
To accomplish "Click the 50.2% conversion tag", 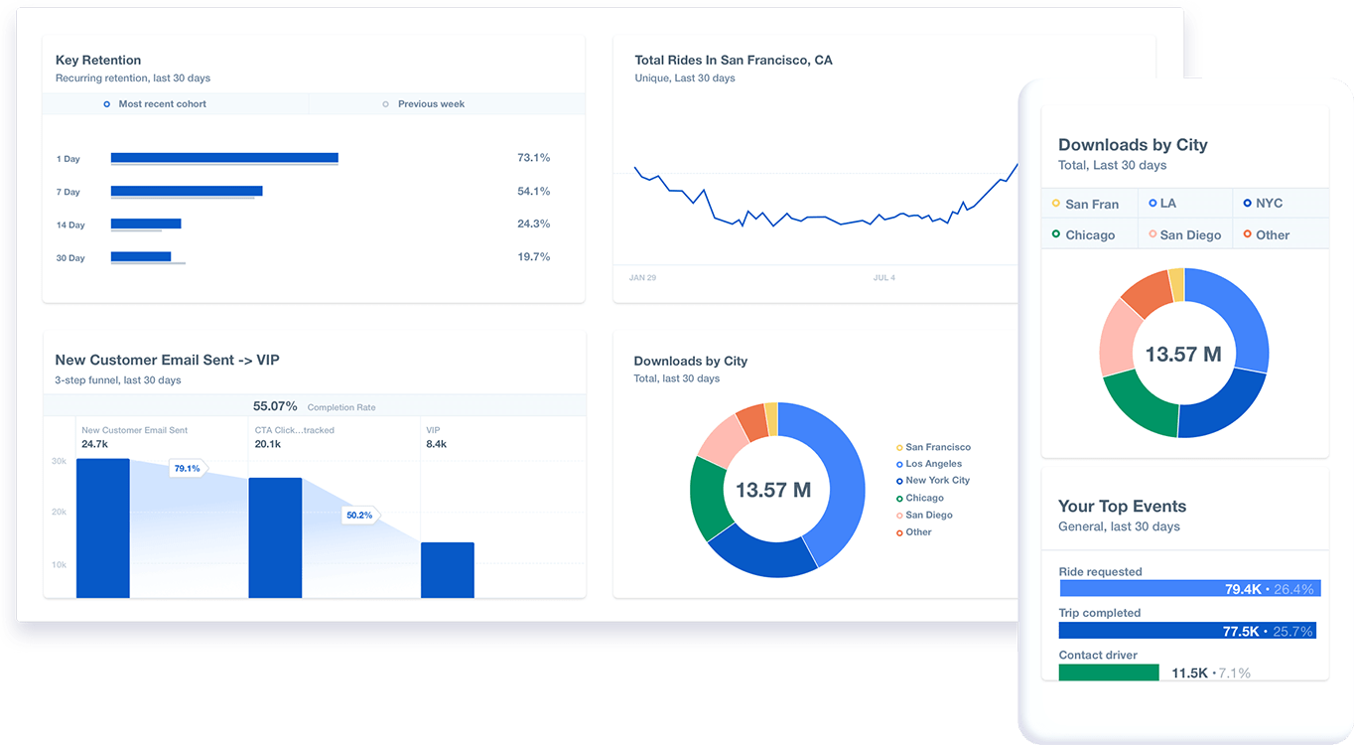I will point(359,515).
